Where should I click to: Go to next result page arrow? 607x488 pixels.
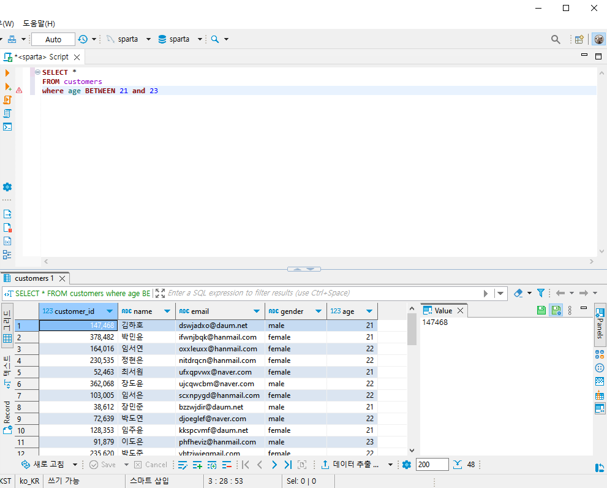pos(274,465)
